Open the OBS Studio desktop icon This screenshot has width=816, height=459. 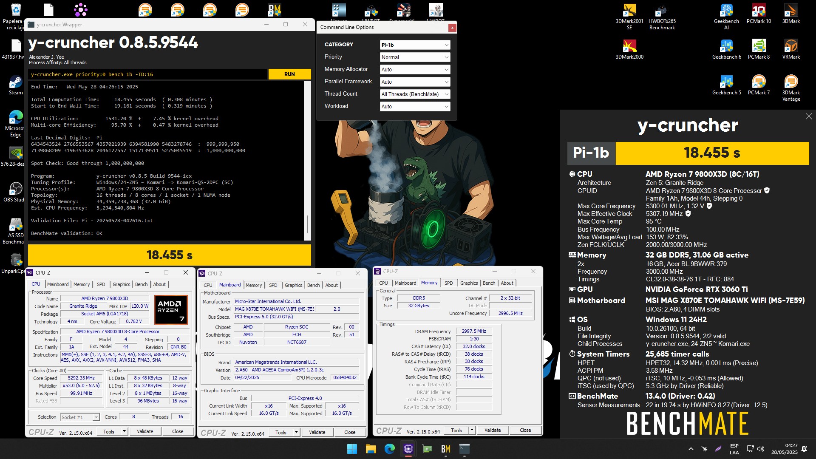[16, 192]
